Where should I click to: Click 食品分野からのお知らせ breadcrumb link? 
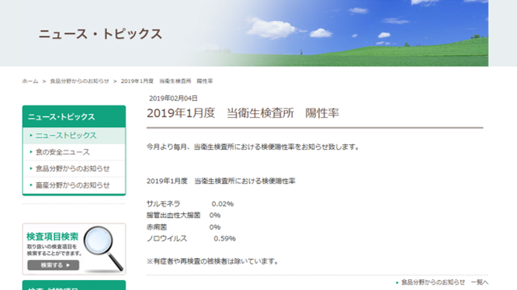point(79,81)
